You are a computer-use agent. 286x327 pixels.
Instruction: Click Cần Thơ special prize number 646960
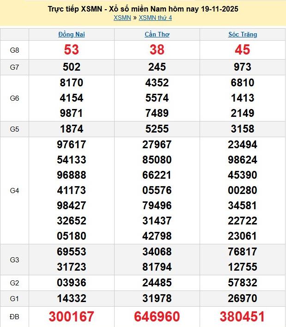click(x=157, y=316)
